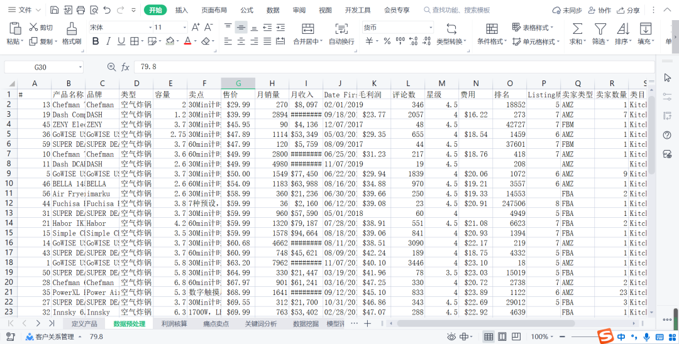Click the formula bar showing 79.8
This screenshot has height=344, width=679.
pos(394,67)
